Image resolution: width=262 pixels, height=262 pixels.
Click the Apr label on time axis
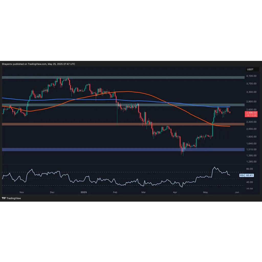[x=175, y=192]
